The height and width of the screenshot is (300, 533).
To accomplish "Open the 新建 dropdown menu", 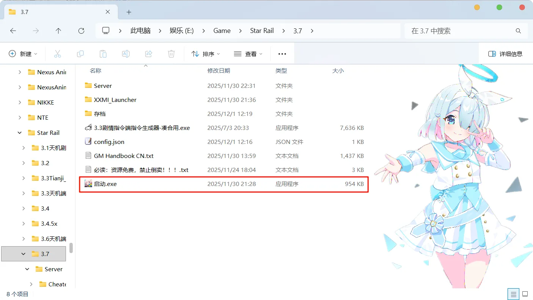I will pyautogui.click(x=24, y=53).
